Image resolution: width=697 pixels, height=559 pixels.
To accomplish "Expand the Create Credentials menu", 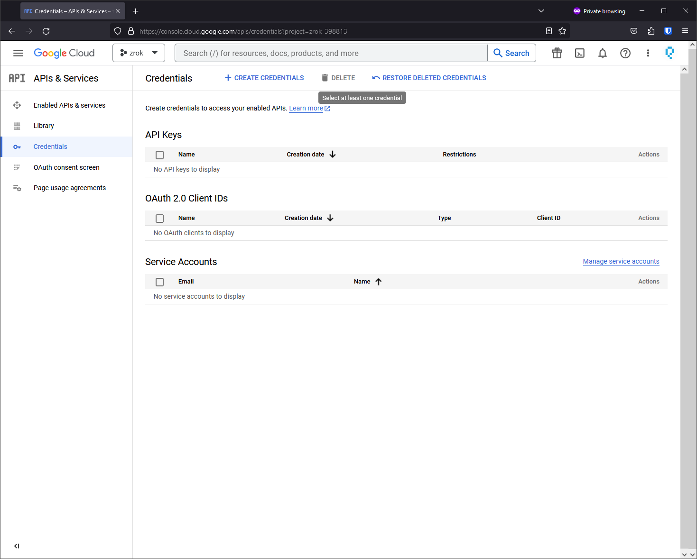I will coord(264,78).
